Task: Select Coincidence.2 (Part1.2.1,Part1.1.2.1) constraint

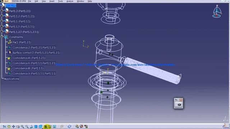Action: (34, 48)
